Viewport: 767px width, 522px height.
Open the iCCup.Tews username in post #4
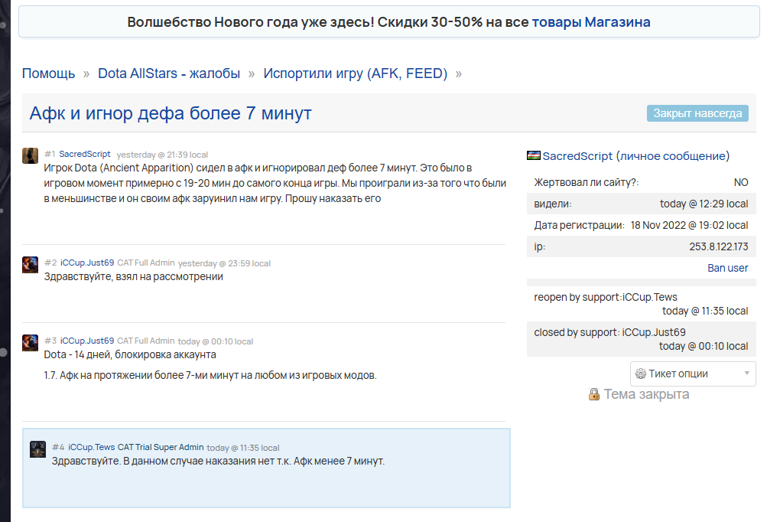click(92, 447)
